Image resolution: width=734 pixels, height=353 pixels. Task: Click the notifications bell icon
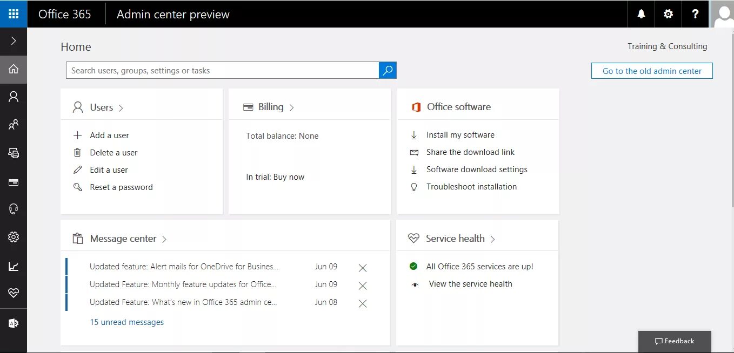[641, 14]
